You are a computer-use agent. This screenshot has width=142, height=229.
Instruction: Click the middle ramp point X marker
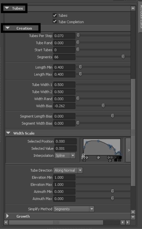(98, 157)
